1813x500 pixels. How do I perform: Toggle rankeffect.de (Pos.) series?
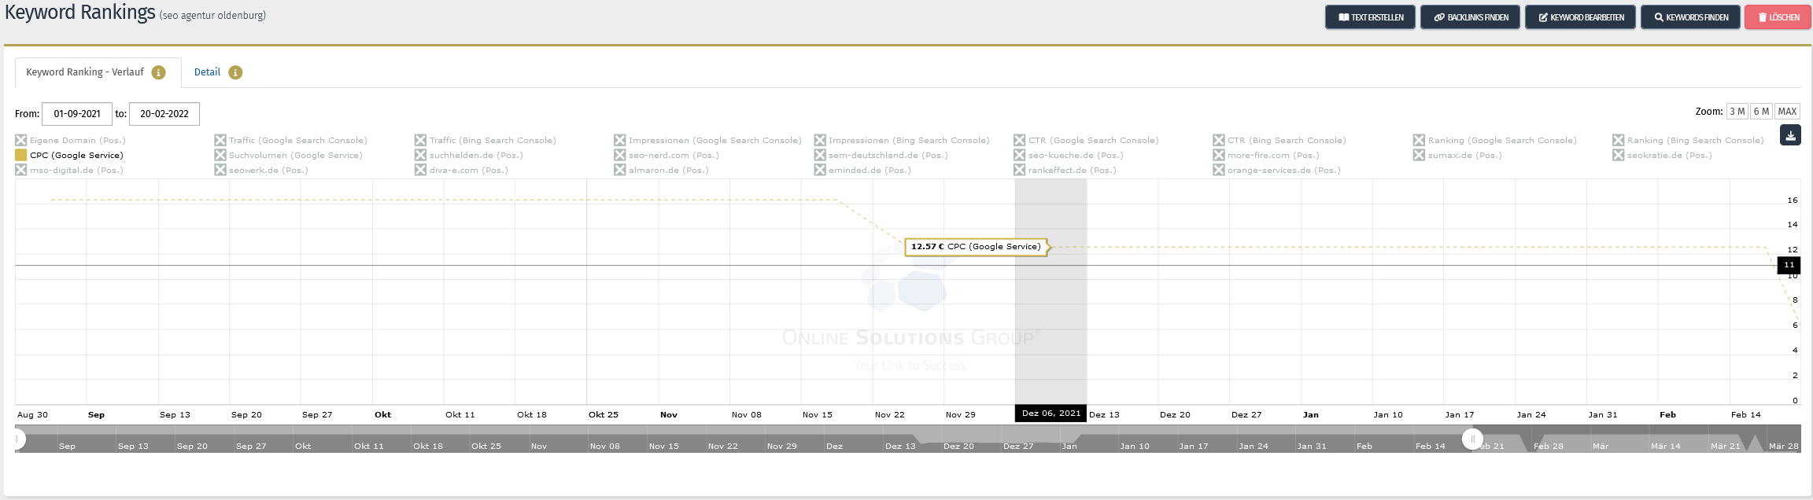pos(1065,171)
